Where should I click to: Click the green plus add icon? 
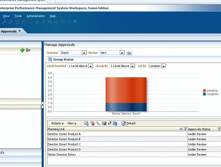click(22, 50)
